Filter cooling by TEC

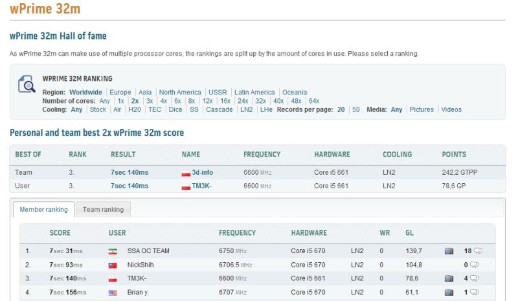pos(155,109)
